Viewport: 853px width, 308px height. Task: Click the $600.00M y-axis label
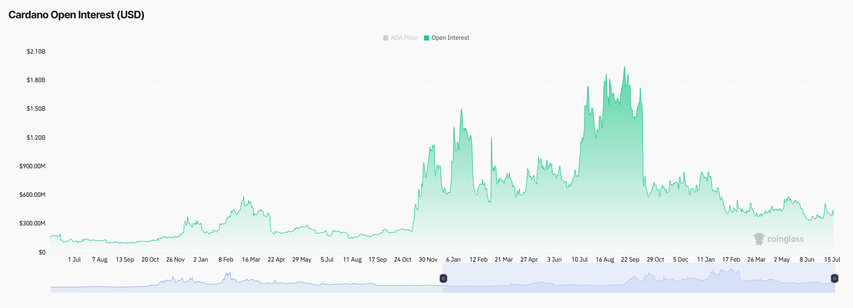32,195
